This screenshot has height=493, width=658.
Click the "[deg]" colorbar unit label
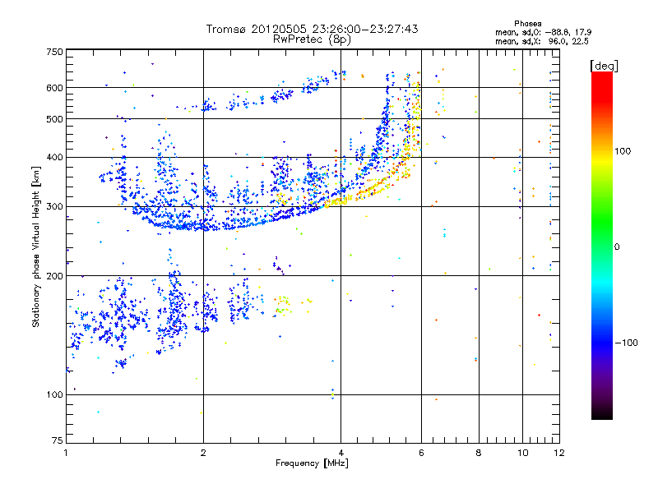tap(604, 66)
